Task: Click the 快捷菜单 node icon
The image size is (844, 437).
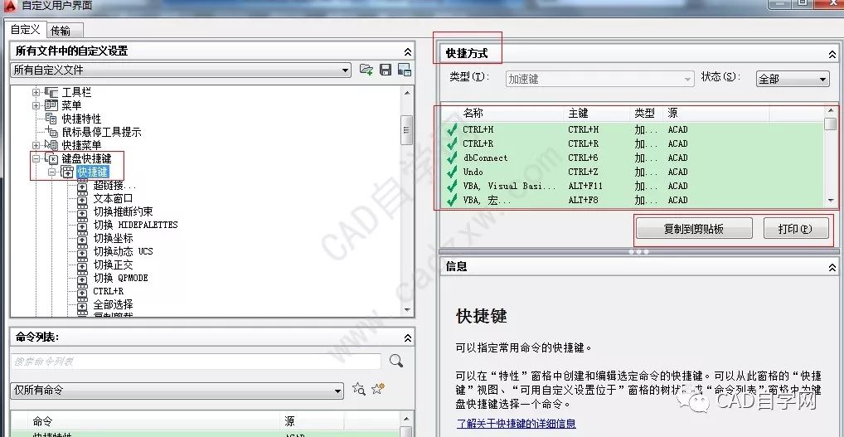Action: pyautogui.click(x=51, y=145)
